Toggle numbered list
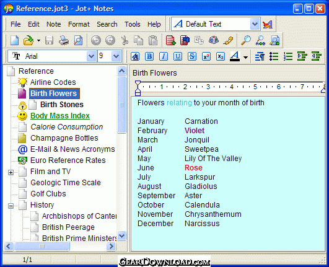This screenshot has width=329, height=267. pos(288,56)
